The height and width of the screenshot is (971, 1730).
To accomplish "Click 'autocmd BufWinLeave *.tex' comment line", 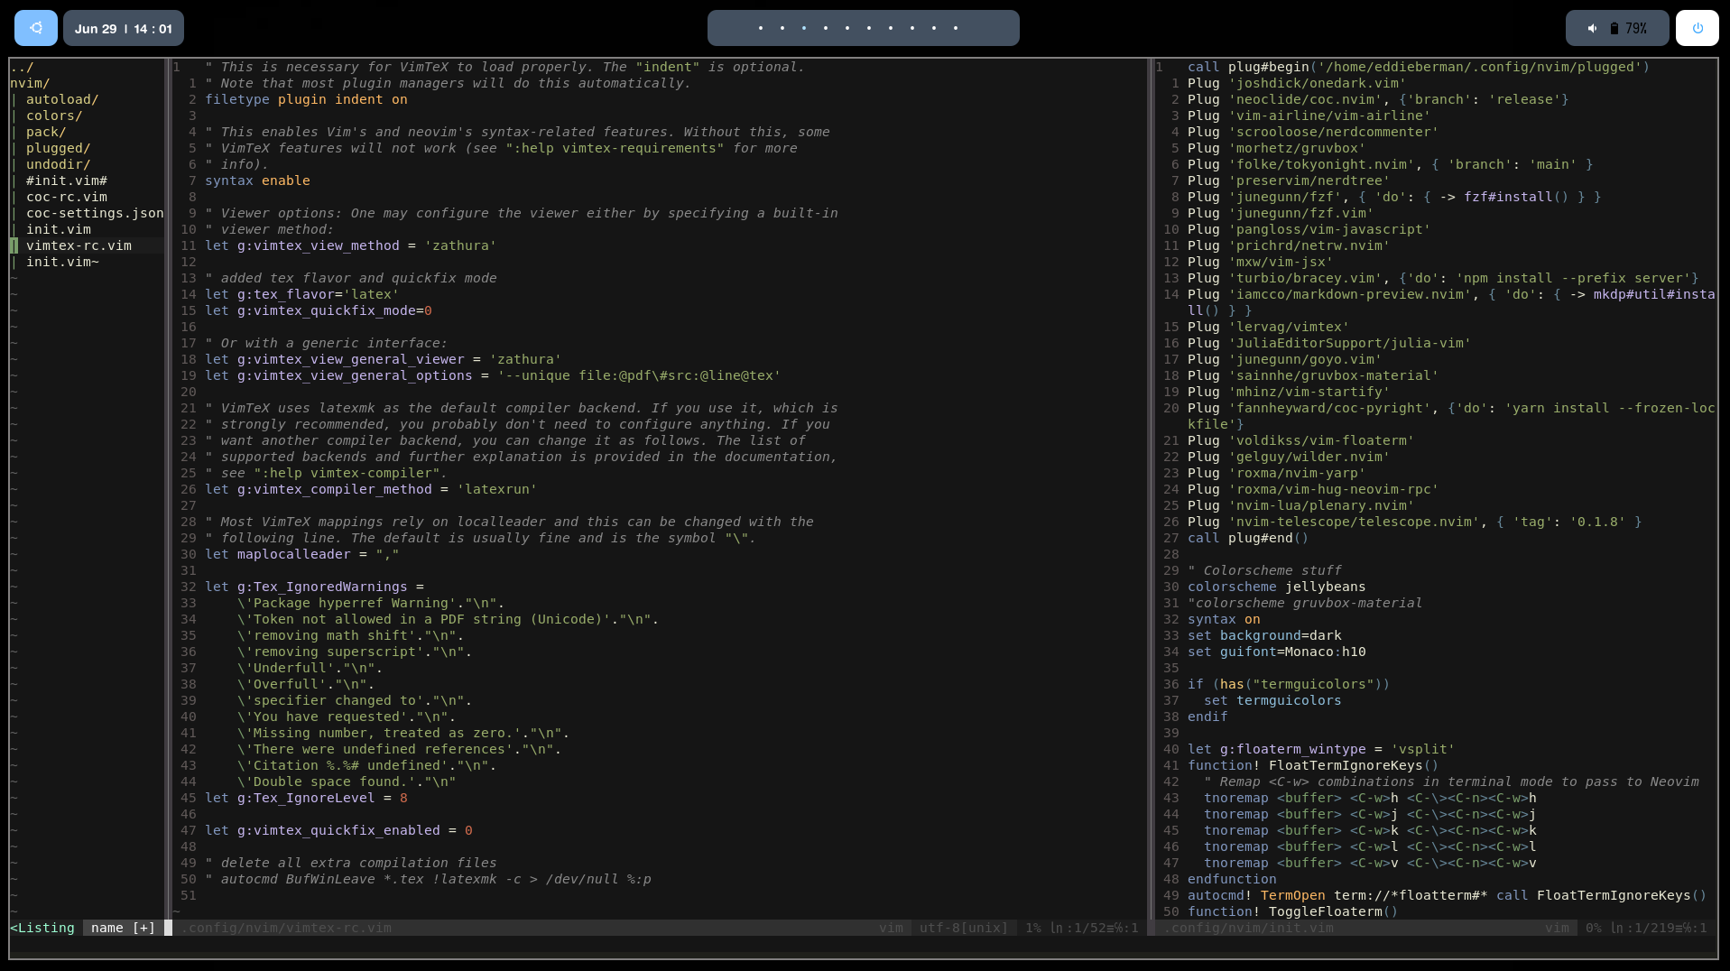I will [428, 879].
